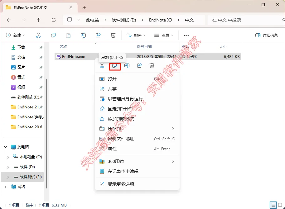Select 复制文件地址 menu entry
The width and height of the screenshot is (285, 209).
pos(137,139)
